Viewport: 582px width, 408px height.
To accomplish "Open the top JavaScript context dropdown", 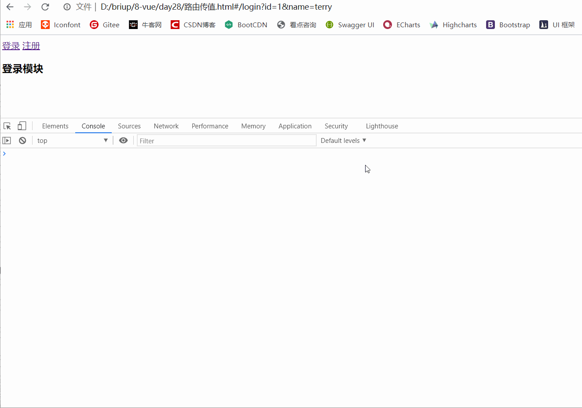I will [73, 141].
